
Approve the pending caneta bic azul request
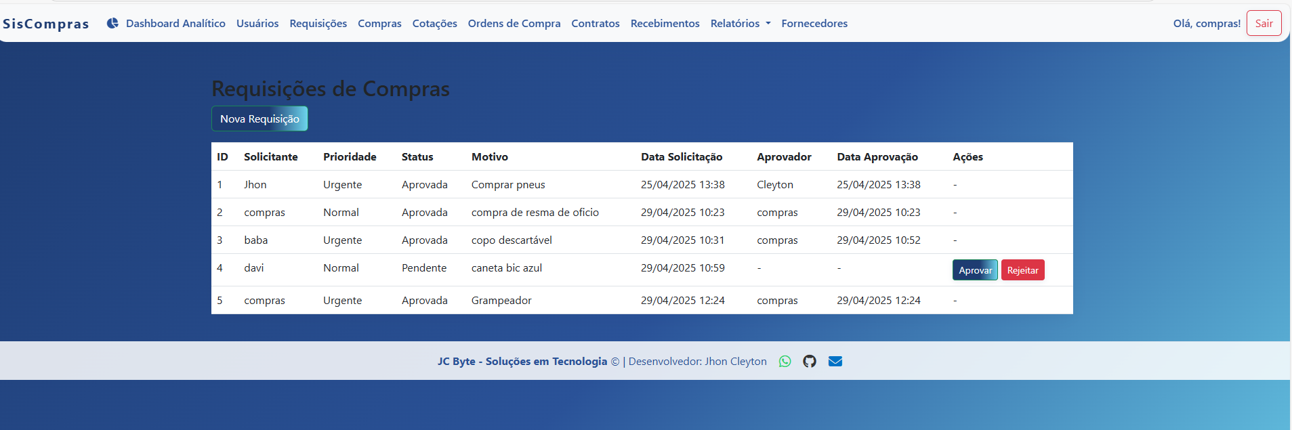974,270
